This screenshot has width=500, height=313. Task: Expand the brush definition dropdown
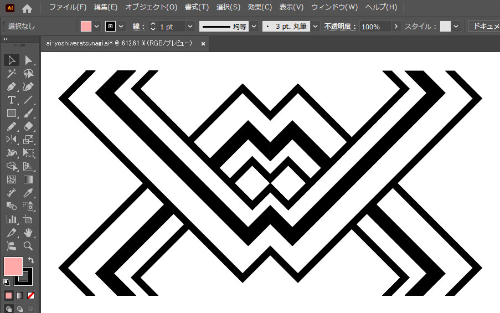[315, 27]
